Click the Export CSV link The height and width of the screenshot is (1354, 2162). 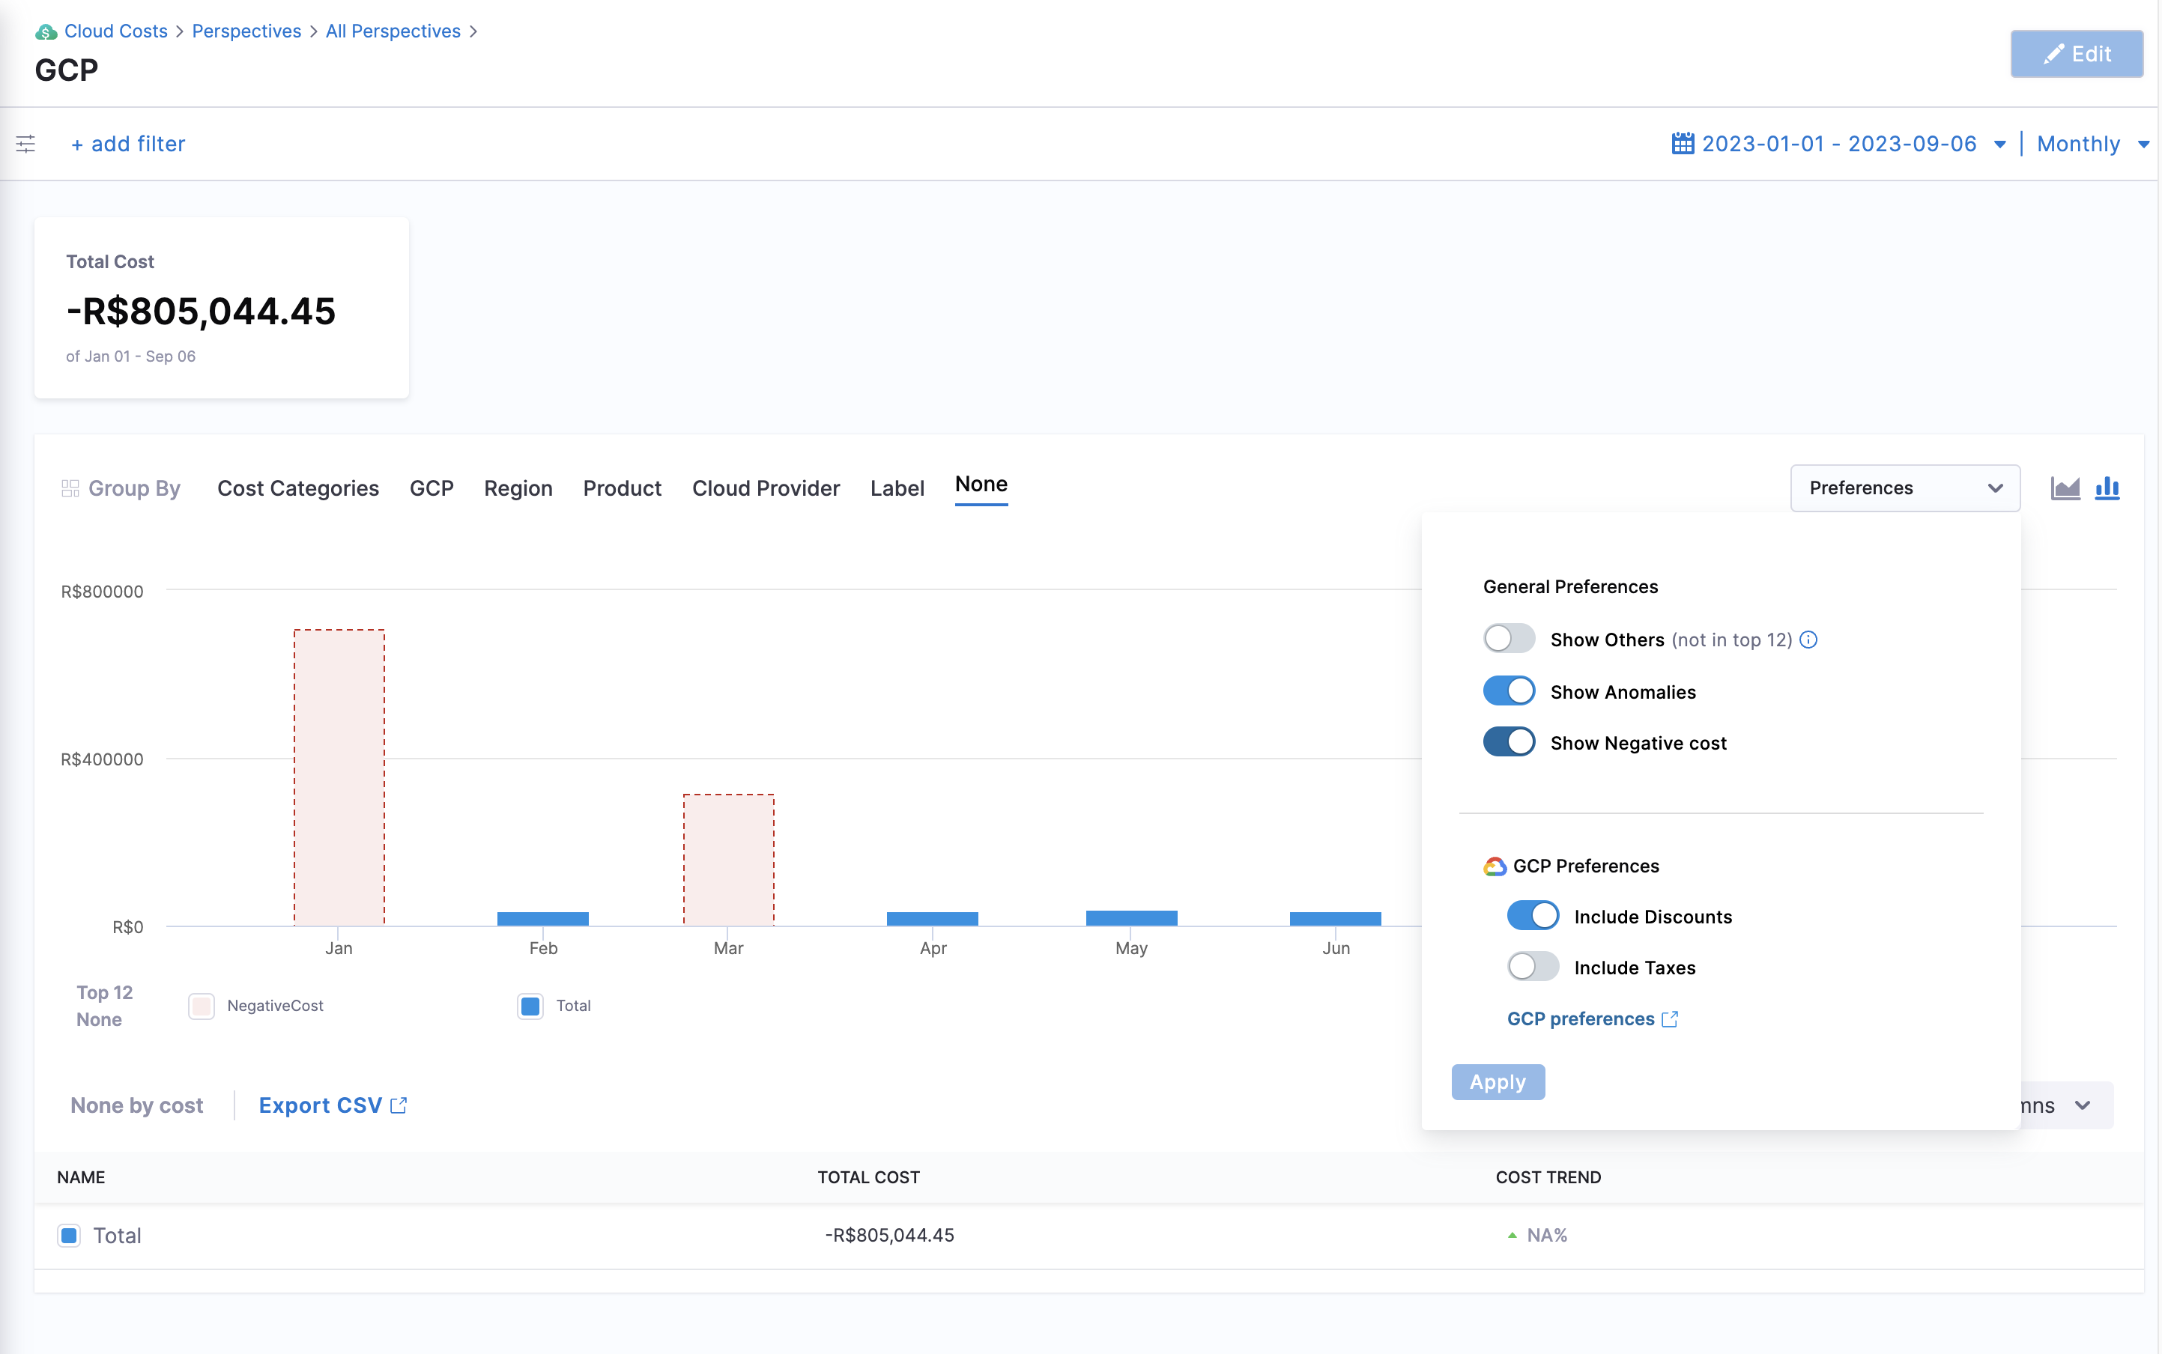coord(333,1105)
